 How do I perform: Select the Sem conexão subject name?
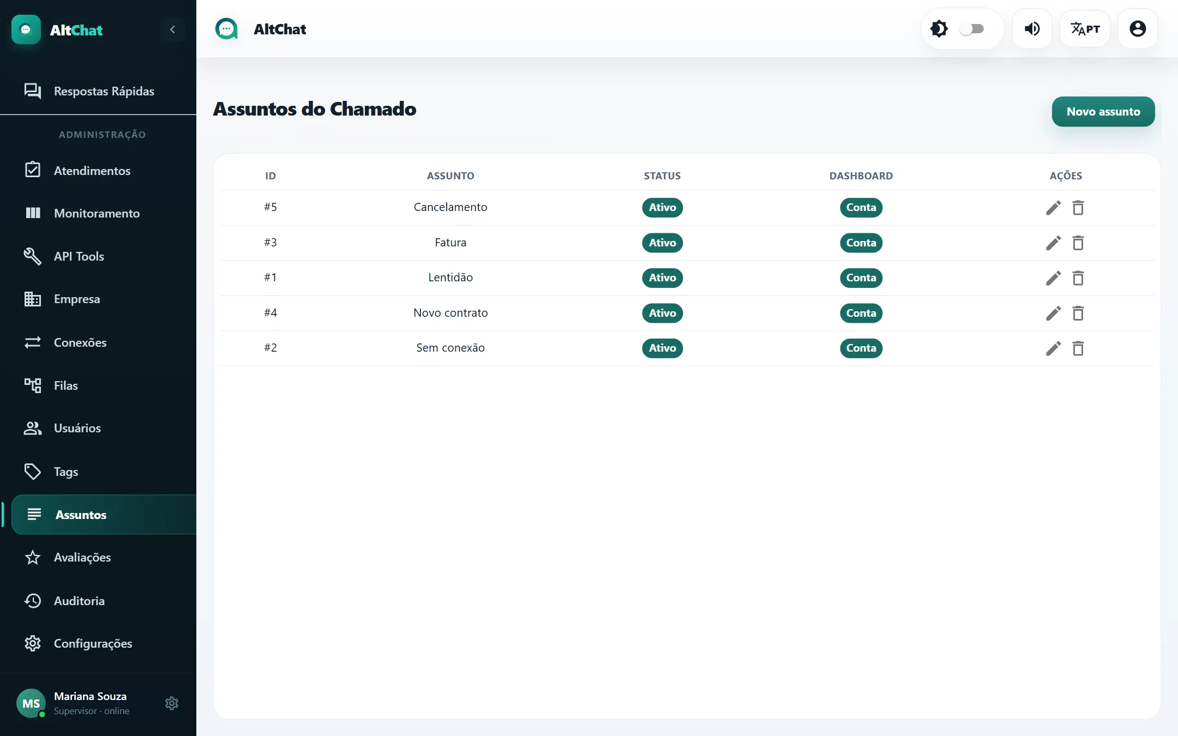tap(450, 348)
